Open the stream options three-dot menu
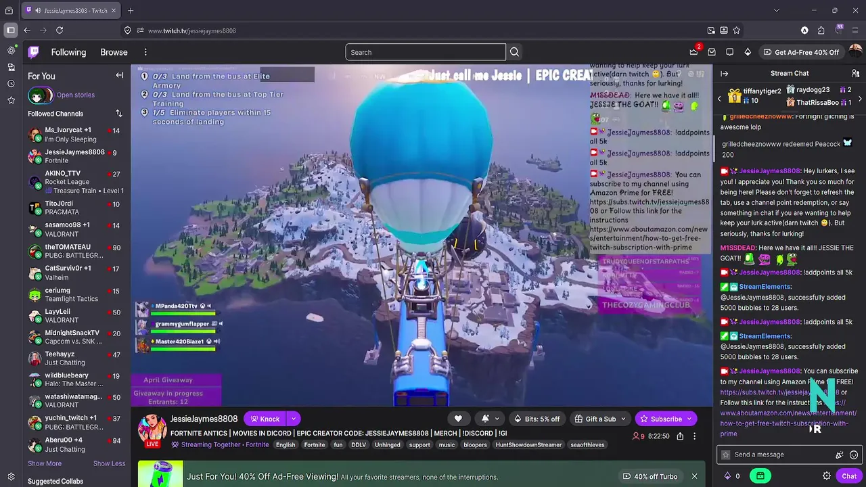Screen dimensions: 866x487 [694, 436]
